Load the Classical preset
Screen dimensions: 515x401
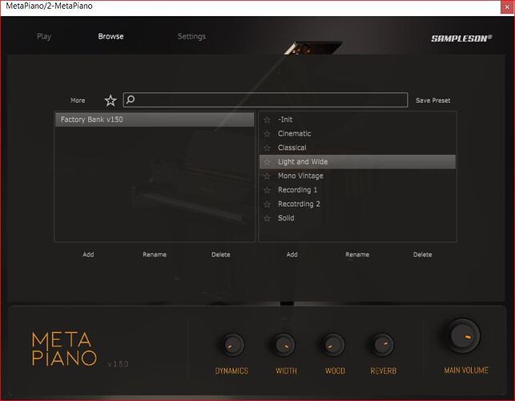click(x=357, y=148)
